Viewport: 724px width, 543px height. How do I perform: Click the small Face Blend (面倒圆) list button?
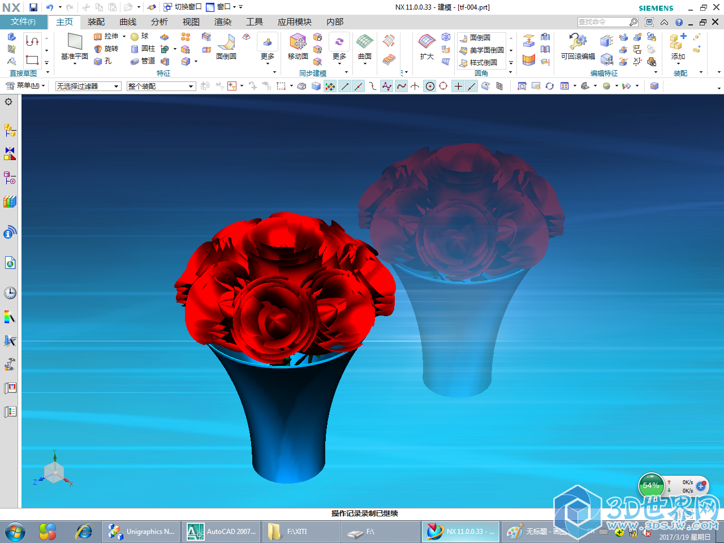point(475,37)
